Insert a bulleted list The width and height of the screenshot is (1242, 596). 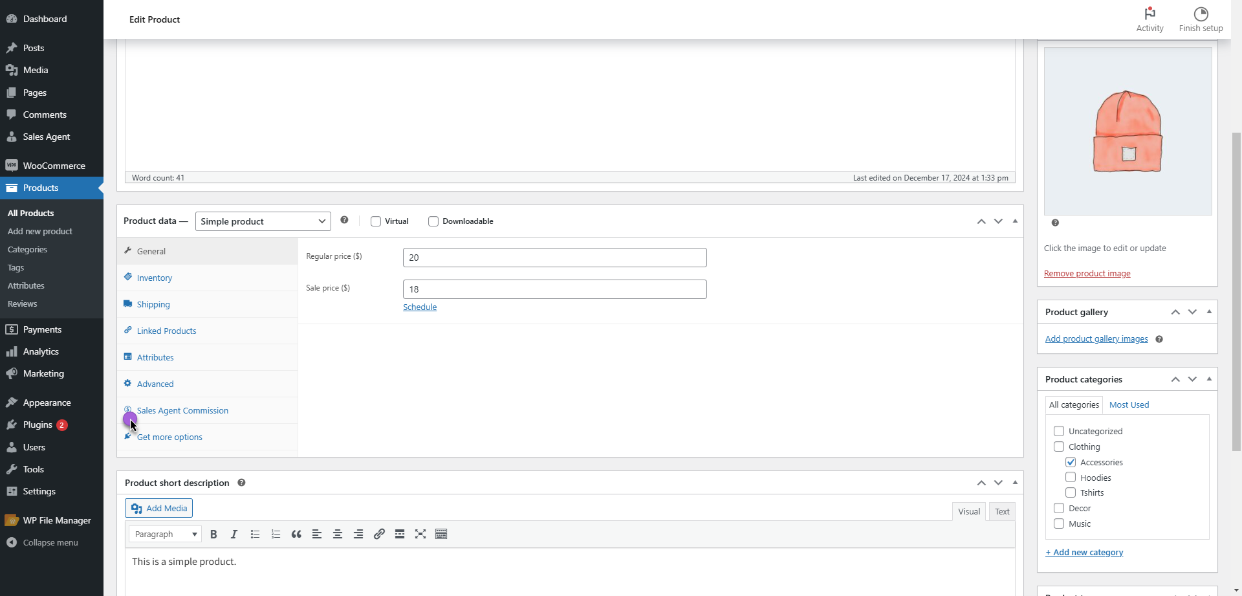(255, 534)
